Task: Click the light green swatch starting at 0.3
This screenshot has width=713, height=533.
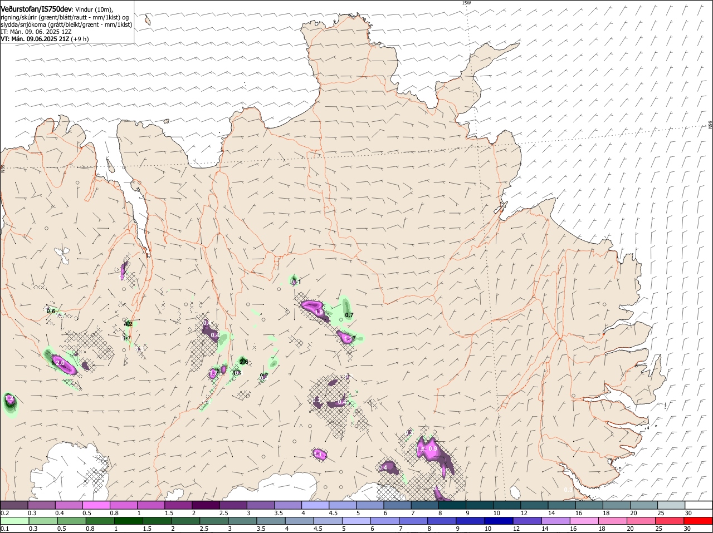Action: [42, 521]
